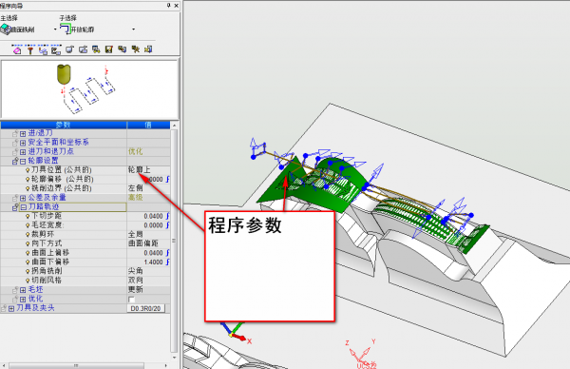
Task: Click the open contour sub-selection icon
Action: point(65,29)
